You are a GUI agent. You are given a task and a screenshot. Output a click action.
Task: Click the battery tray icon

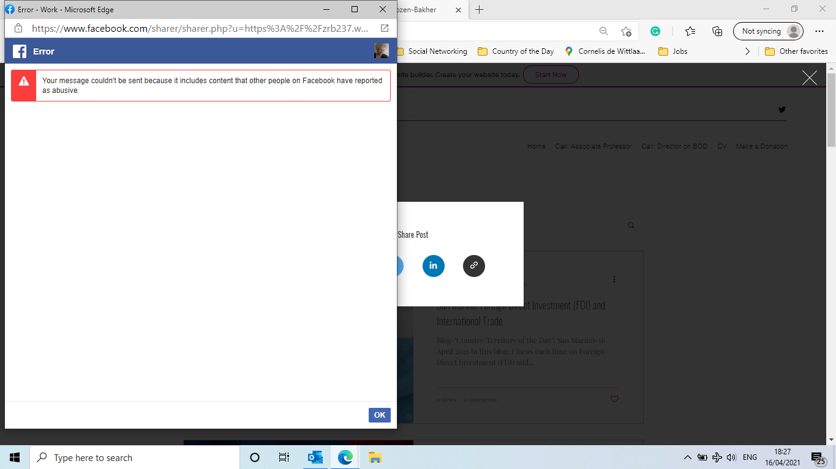point(702,457)
